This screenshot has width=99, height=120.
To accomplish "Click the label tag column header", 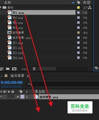I will (x=79, y=2).
